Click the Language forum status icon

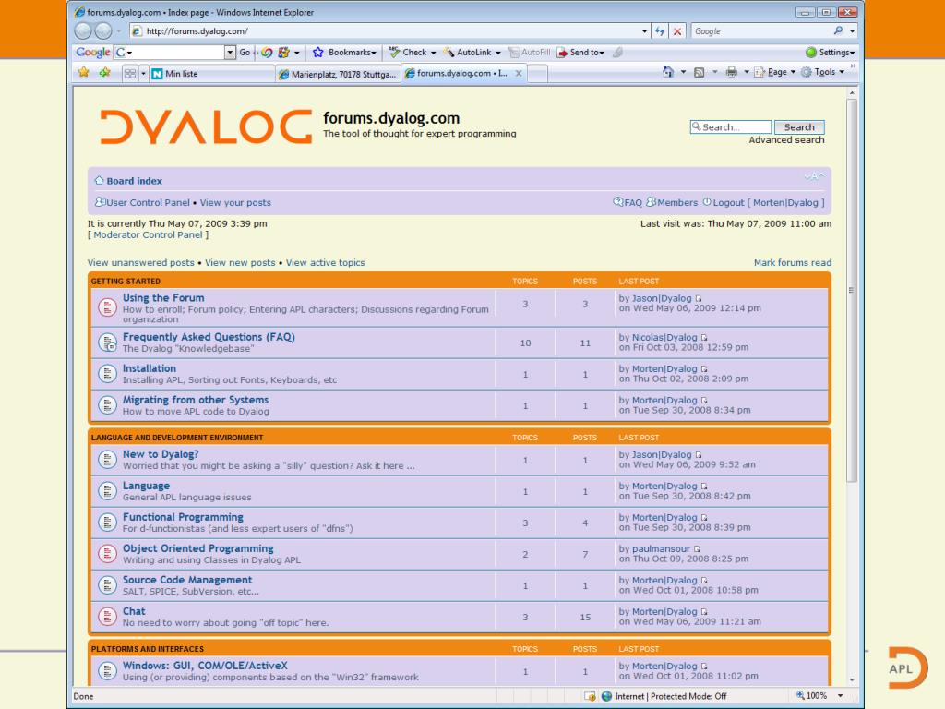[107, 491]
